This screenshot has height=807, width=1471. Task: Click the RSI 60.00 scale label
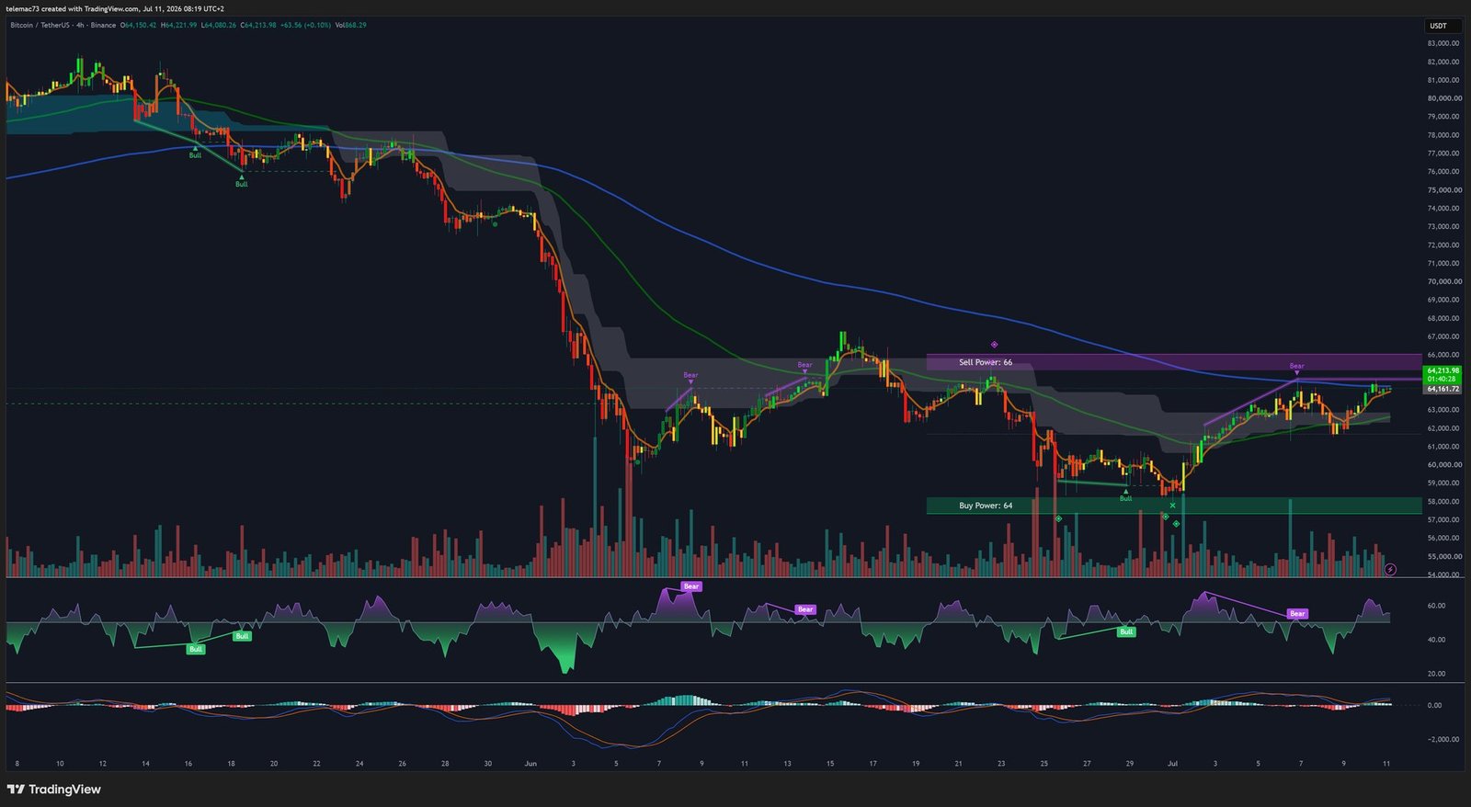(1436, 606)
